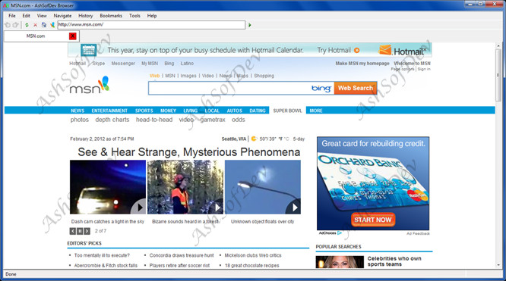This screenshot has width=506, height=281.
Task: Open the SPORTS navigation tab
Action: (144, 111)
